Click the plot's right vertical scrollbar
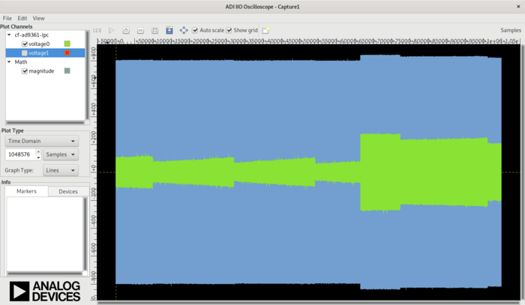Image resolution: width=525 pixels, height=305 pixels. tap(523, 172)
